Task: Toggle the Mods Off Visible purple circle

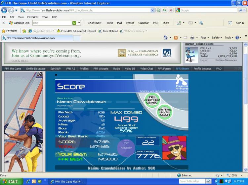Action: tap(126, 148)
